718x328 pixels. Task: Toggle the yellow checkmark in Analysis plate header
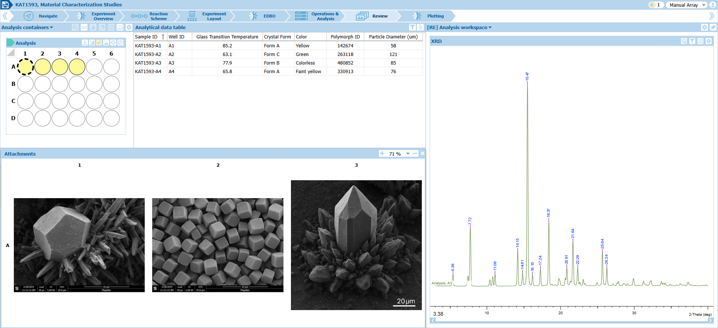[99, 43]
